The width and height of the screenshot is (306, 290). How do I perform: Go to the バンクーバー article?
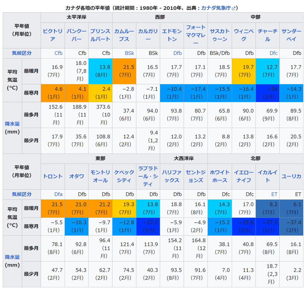[77, 35]
